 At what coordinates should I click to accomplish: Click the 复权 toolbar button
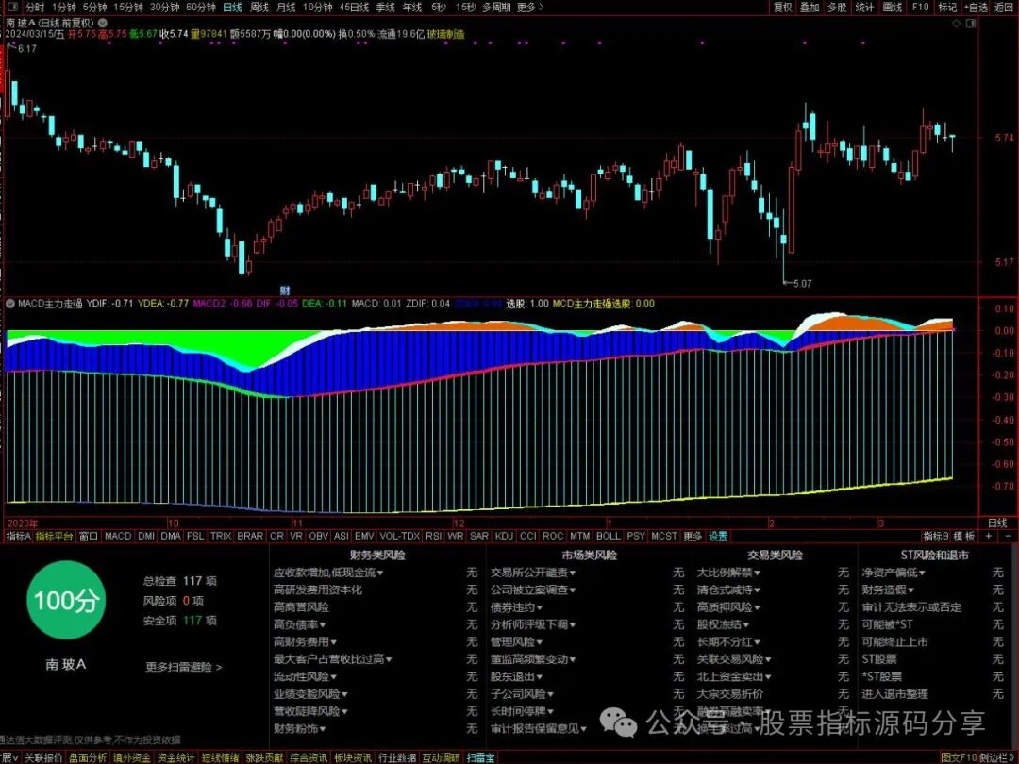(x=782, y=8)
